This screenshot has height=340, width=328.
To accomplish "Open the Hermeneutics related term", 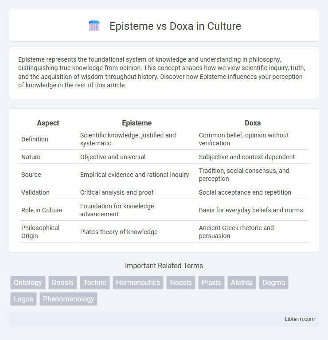I will [x=138, y=282].
